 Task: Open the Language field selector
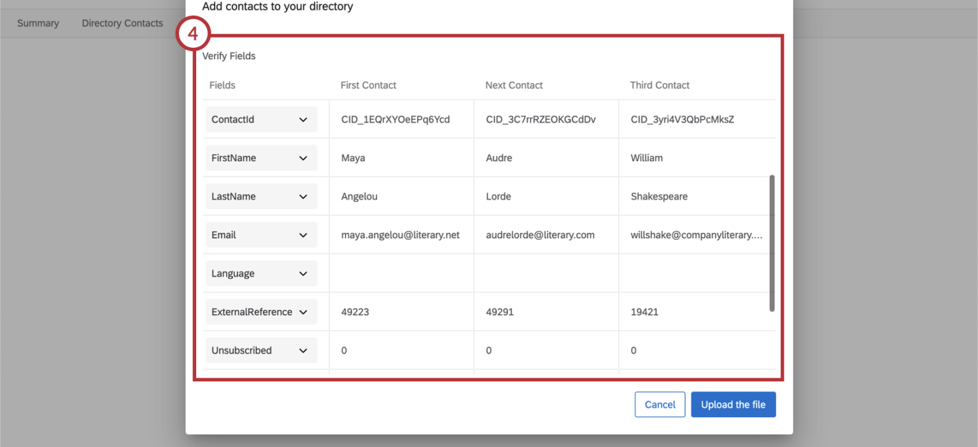pos(261,273)
